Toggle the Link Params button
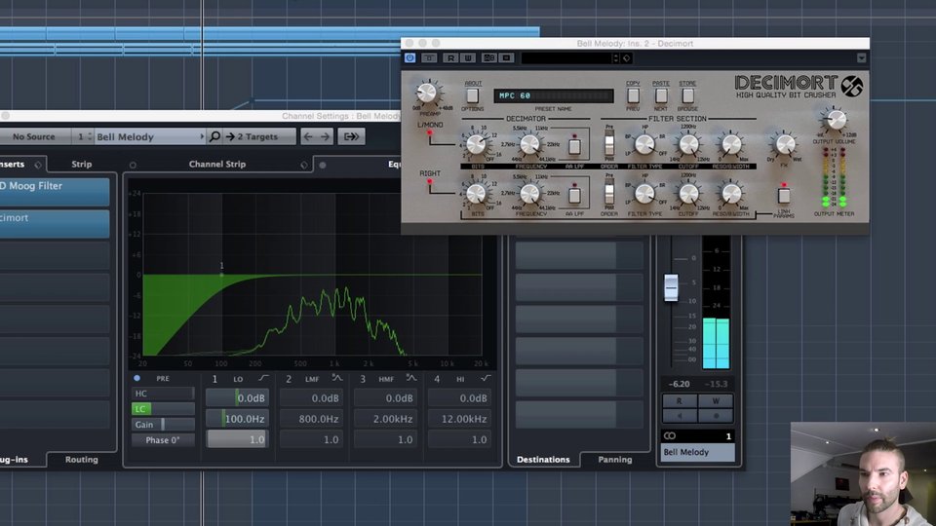 click(784, 195)
